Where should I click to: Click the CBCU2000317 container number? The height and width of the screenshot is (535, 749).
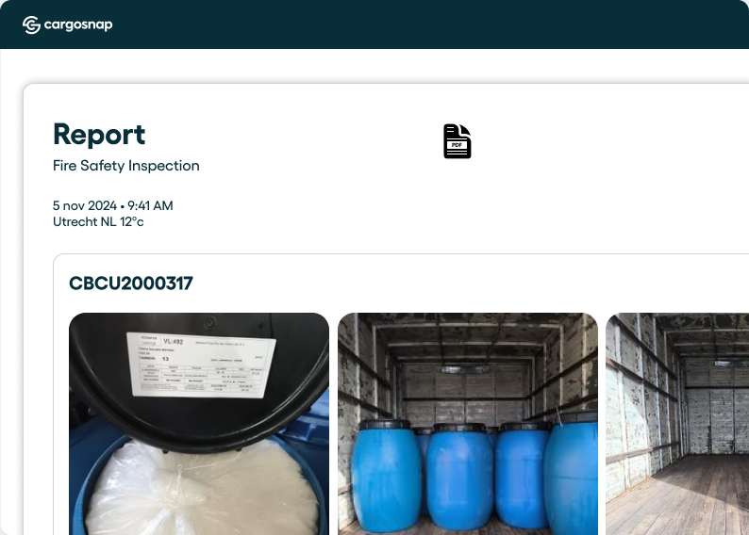(x=131, y=284)
